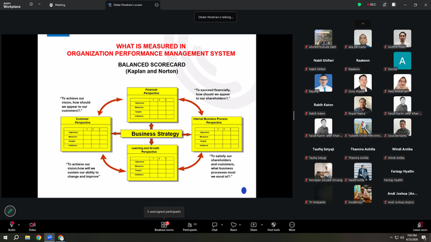Select the Thamira Ashilla participant tile
Screen dimensions: 431x242
coord(363,150)
